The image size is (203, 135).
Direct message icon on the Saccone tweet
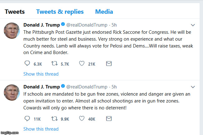pos(109,64)
